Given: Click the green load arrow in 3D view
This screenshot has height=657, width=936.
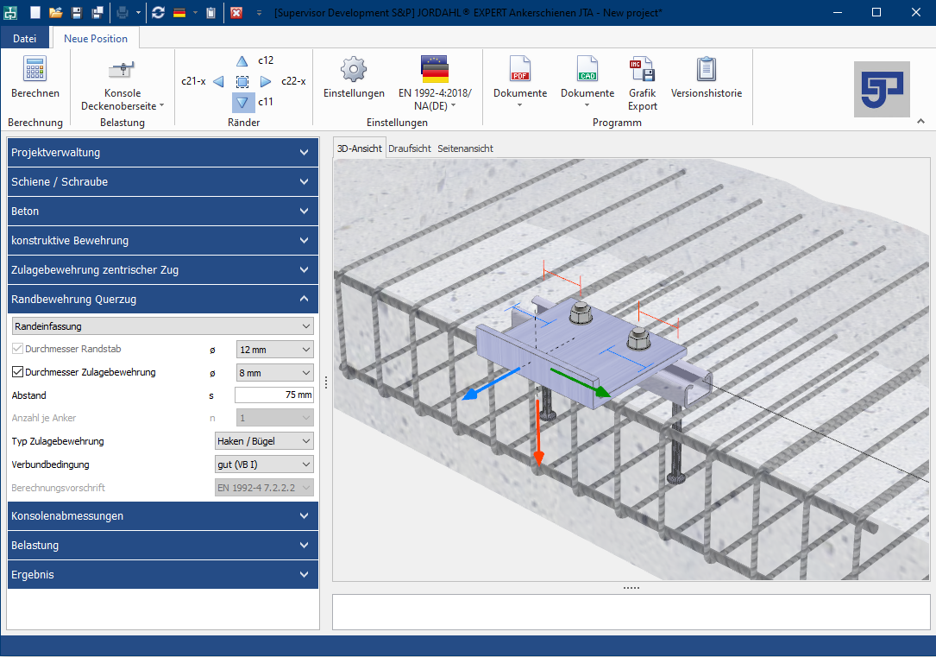Looking at the screenshot, I should pos(580,382).
